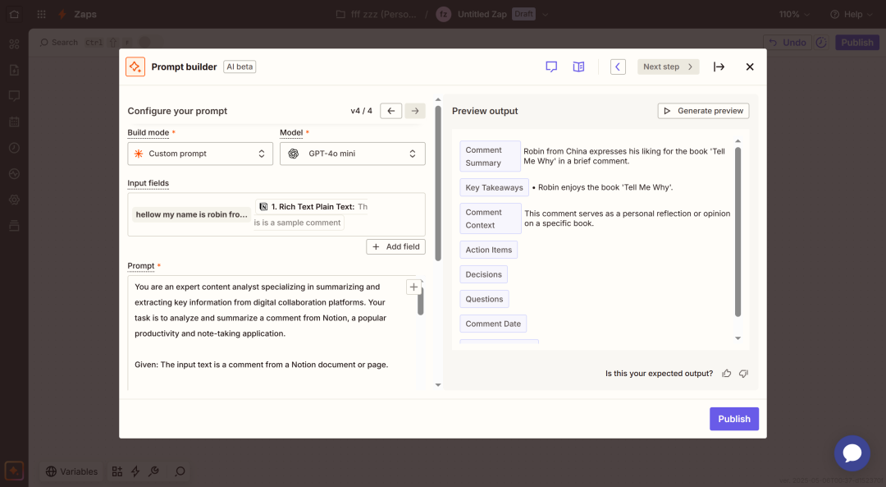Click the collapse panel arrow icon

coord(719,67)
